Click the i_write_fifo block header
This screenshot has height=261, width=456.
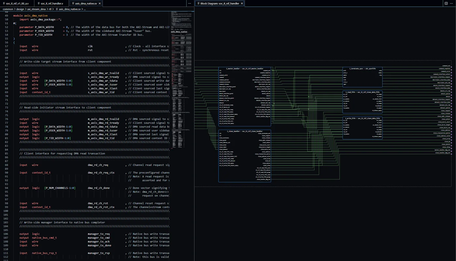point(363,118)
